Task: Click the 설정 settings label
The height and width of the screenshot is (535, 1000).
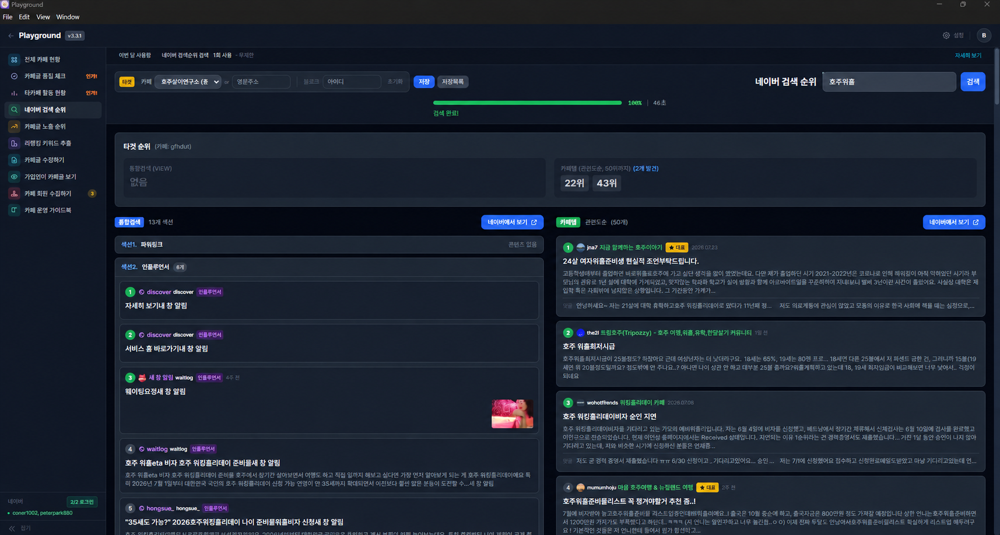Action: pos(959,36)
